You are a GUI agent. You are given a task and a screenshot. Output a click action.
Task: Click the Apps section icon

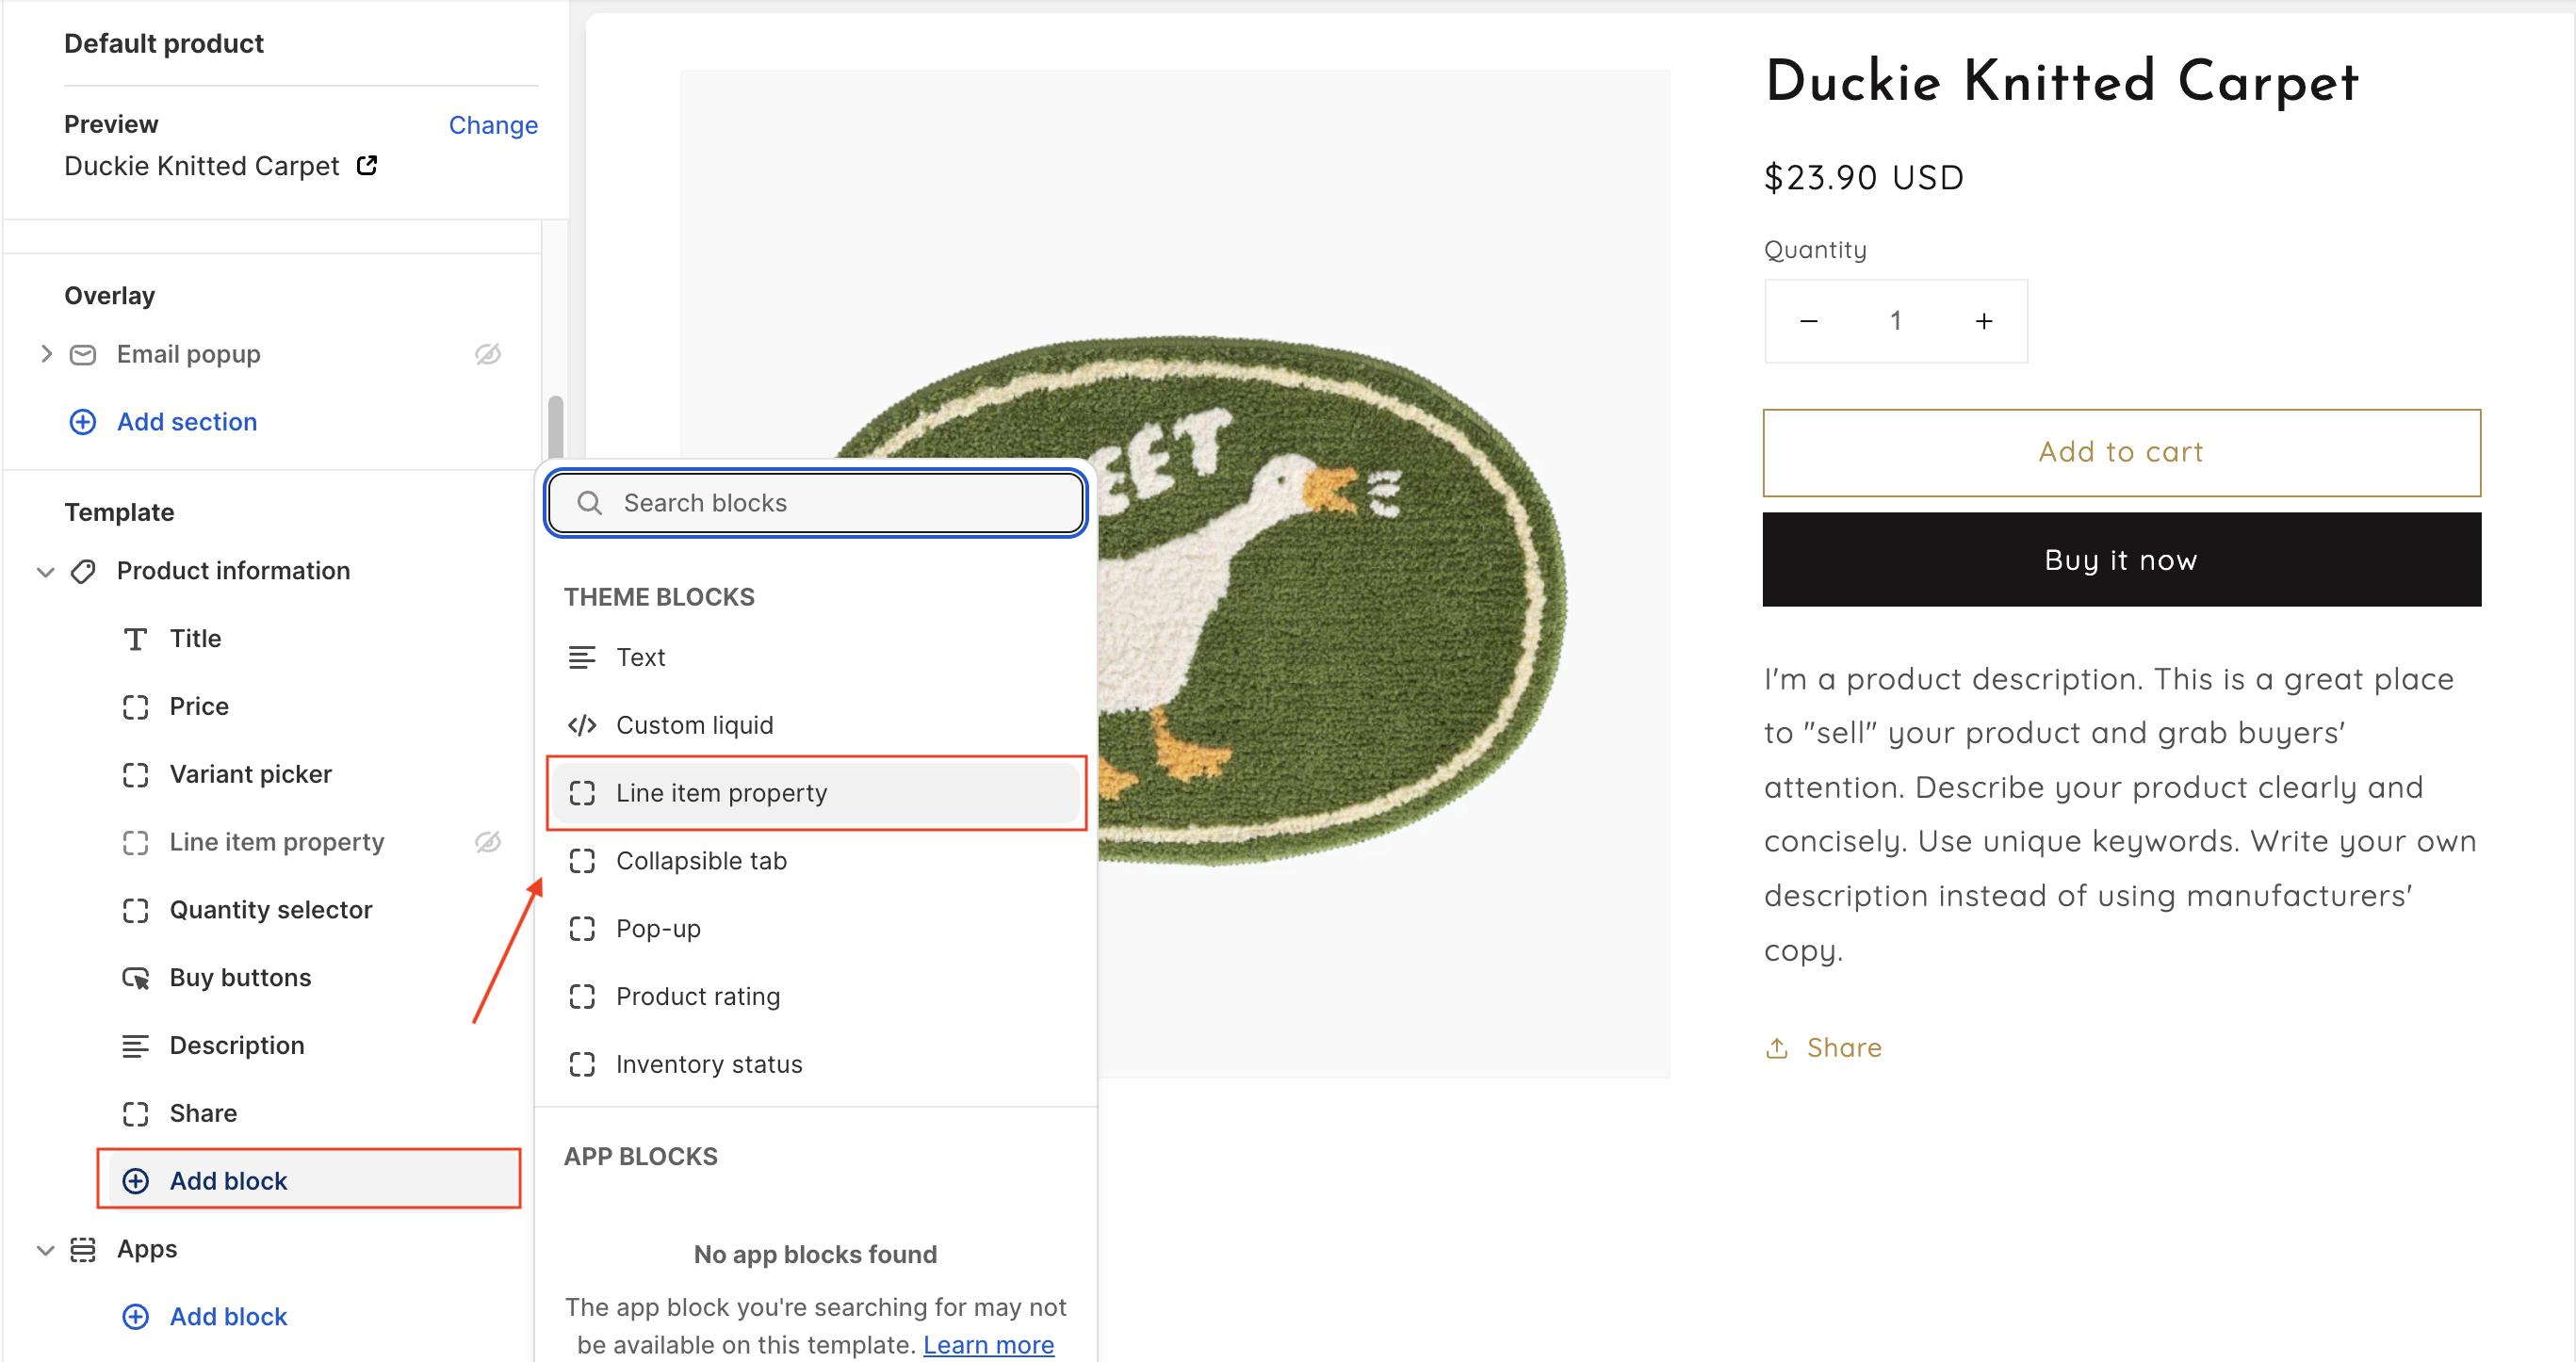[83, 1249]
